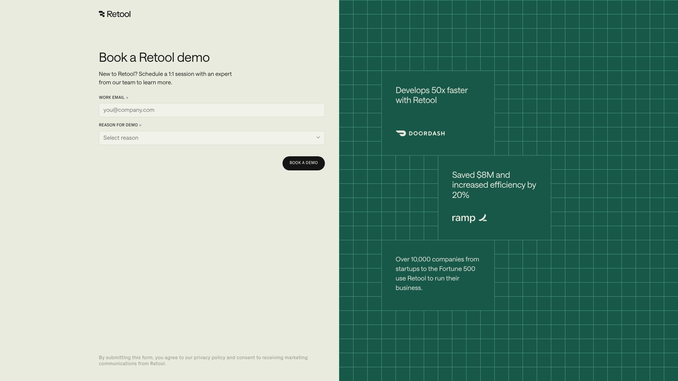Click the DoorDash logo
The height and width of the screenshot is (381, 678).
coord(420,133)
